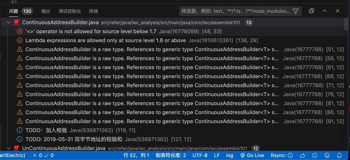Change end of line sequence LF

click(217, 155)
